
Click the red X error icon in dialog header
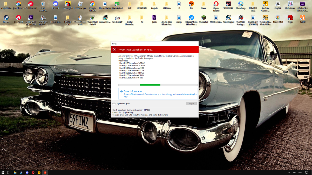pyautogui.click(x=114, y=49)
